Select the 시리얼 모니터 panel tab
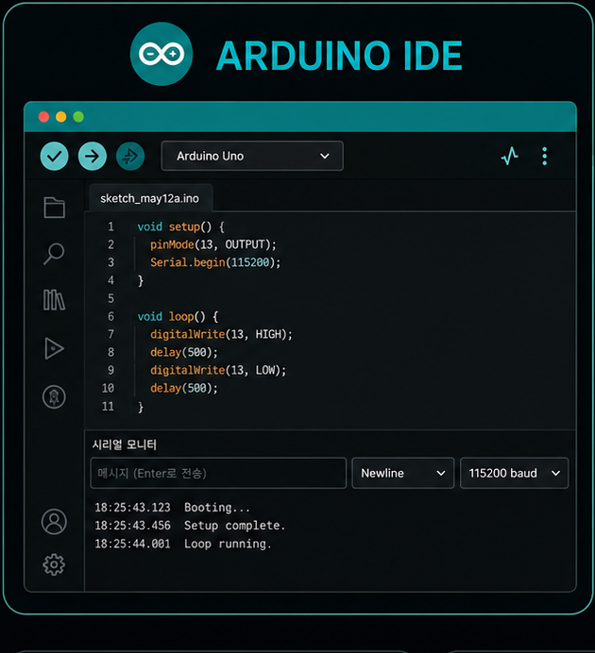This screenshot has height=653, width=595. tap(124, 444)
